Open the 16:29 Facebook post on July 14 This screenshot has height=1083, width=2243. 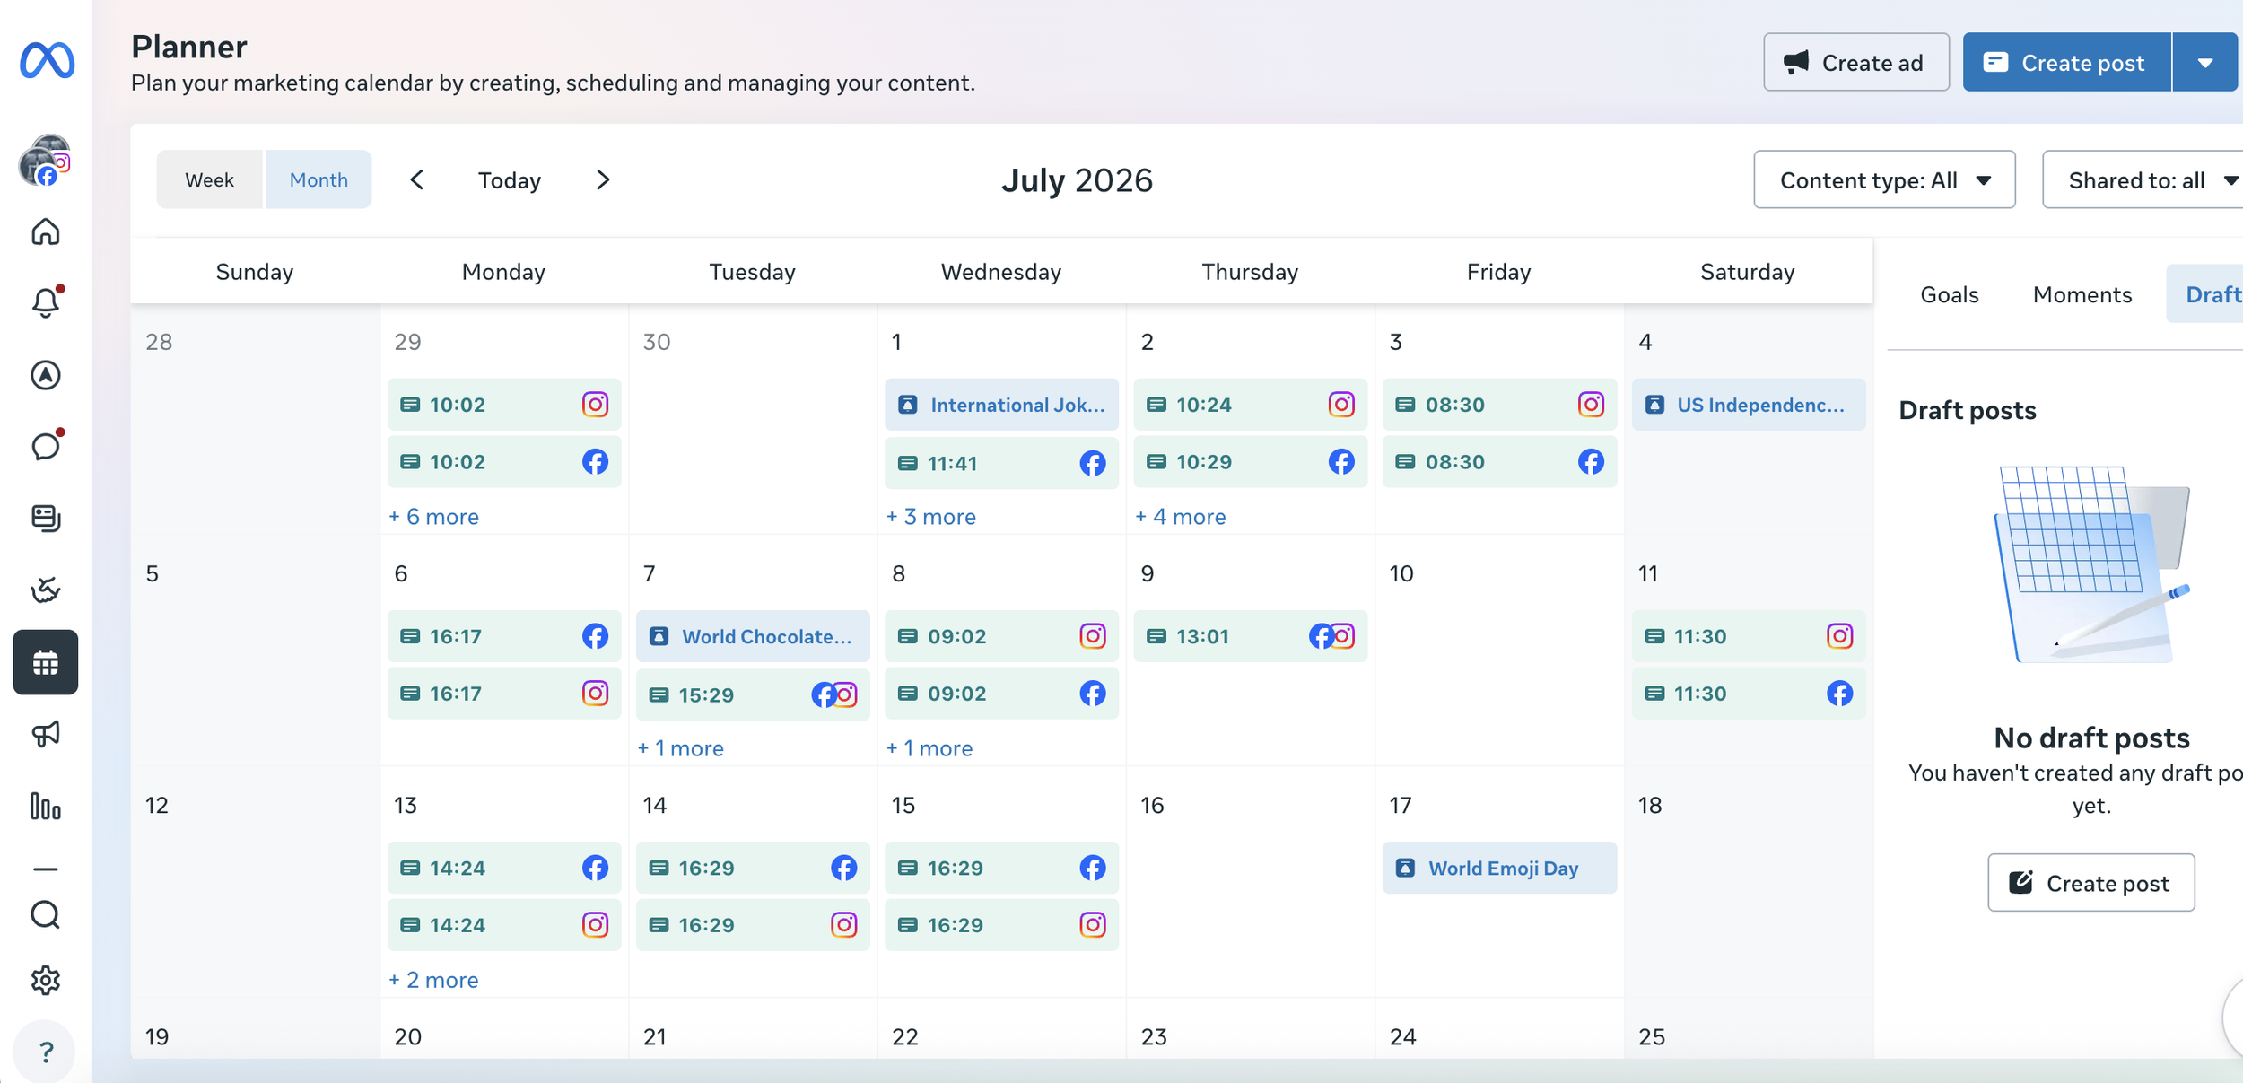(x=753, y=868)
